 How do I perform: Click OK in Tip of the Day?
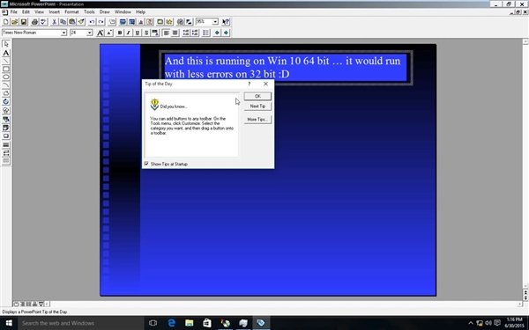point(257,96)
